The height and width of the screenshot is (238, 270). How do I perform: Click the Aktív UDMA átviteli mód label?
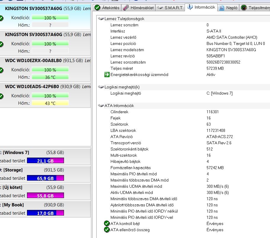132,192
